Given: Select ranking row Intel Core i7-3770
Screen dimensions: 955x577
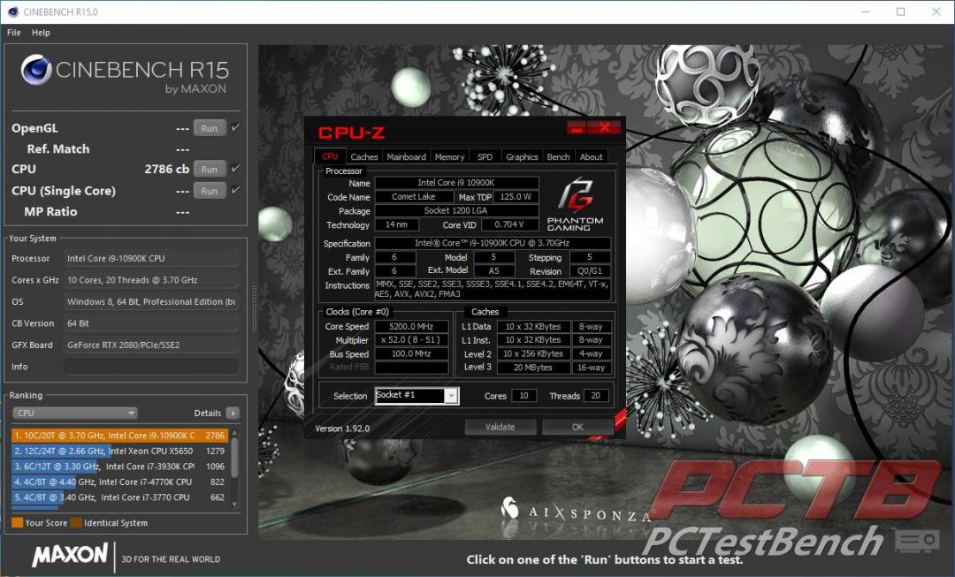Looking at the screenshot, I should click(119, 497).
